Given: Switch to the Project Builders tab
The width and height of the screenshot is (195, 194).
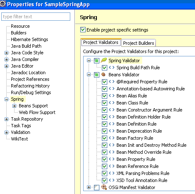Looking at the screenshot, I should (138, 43).
